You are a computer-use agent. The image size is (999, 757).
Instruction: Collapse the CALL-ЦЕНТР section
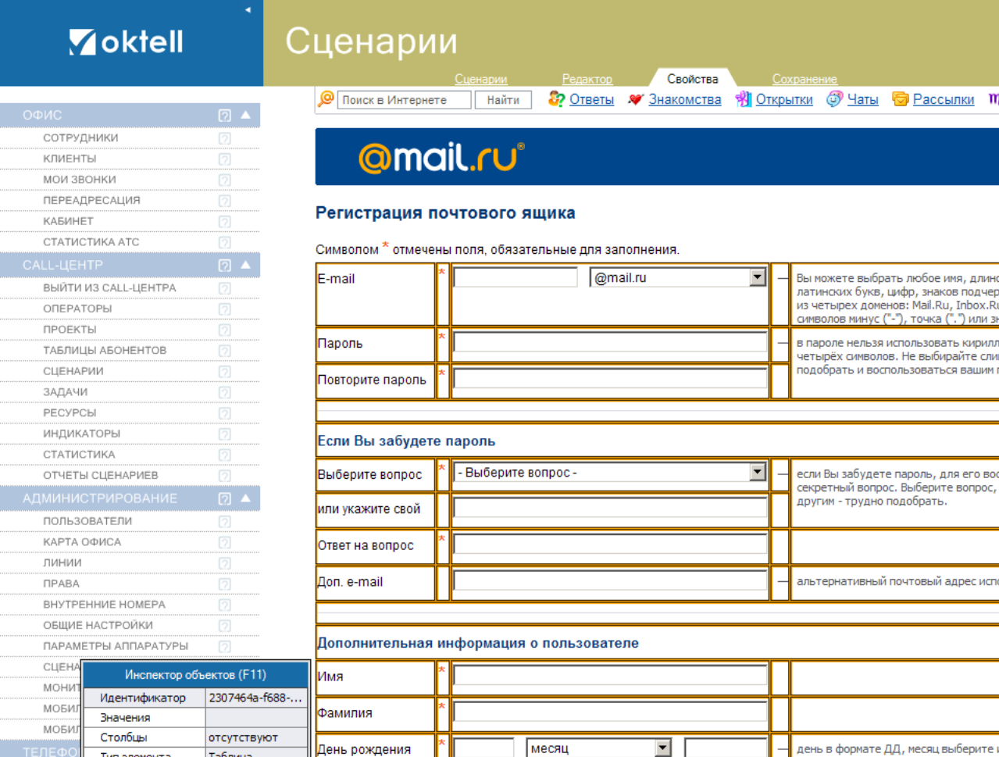246,265
